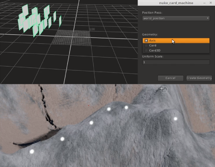Viewport: 215px width, 167px height.
Task: Click the crosshair picker on the terrain image
Action: (x=162, y=88)
